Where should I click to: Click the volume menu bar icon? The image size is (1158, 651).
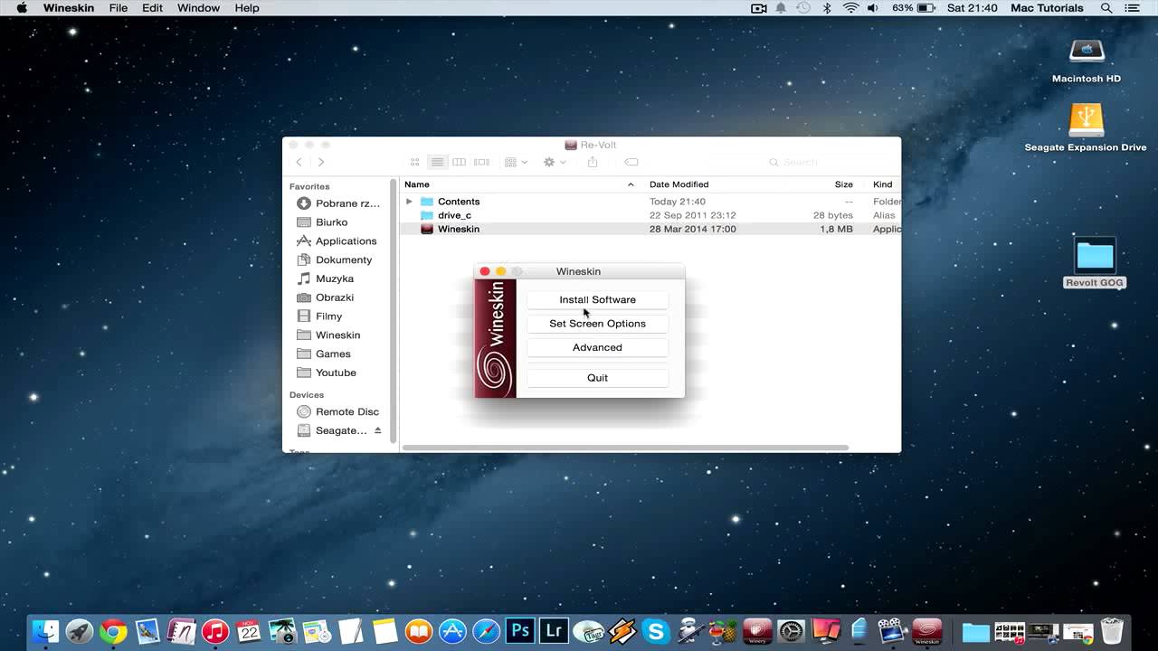click(873, 8)
